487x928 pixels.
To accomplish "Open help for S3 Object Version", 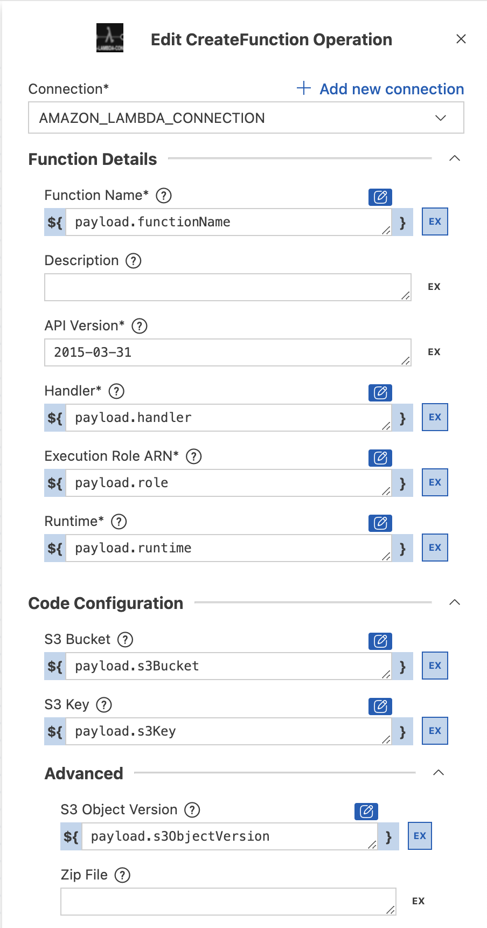I will tap(192, 810).
